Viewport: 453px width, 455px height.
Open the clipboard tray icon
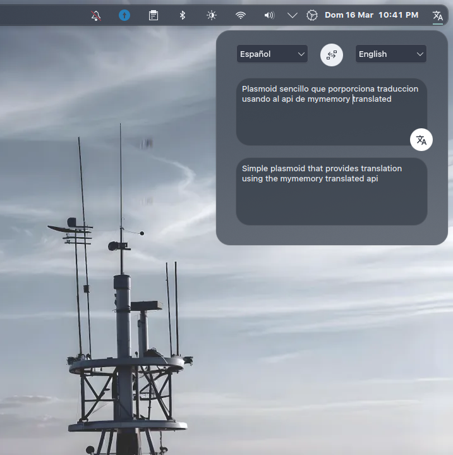[x=154, y=15]
